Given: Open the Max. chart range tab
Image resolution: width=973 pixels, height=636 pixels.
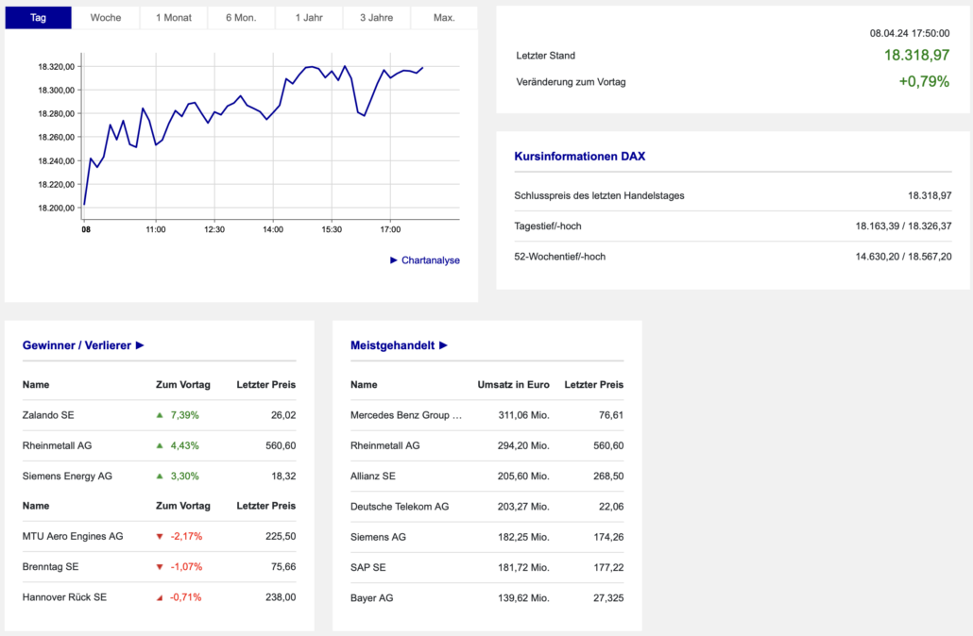Looking at the screenshot, I should [444, 17].
